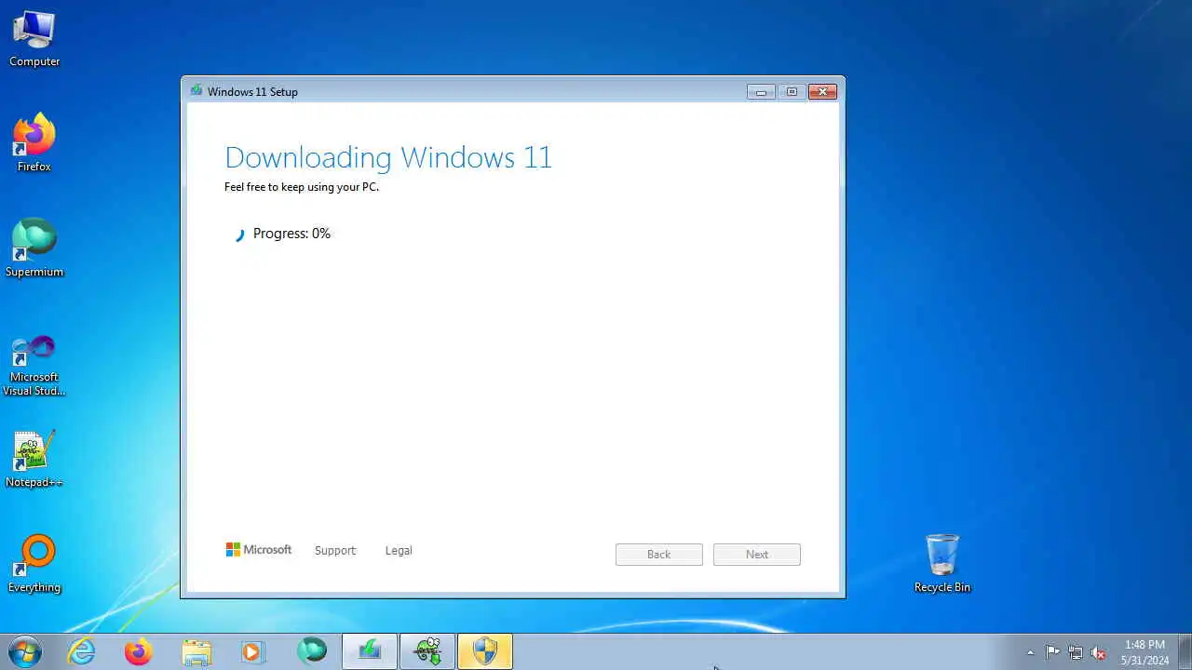Image resolution: width=1192 pixels, height=670 pixels.
Task: Open Windows Explorer folder on taskbar
Action: pyautogui.click(x=196, y=651)
